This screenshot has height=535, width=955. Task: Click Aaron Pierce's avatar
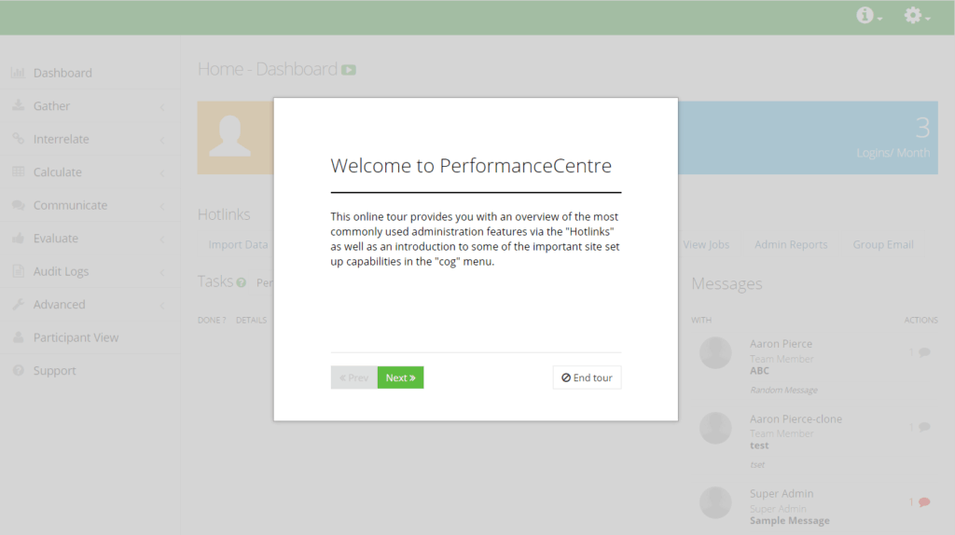(x=715, y=353)
